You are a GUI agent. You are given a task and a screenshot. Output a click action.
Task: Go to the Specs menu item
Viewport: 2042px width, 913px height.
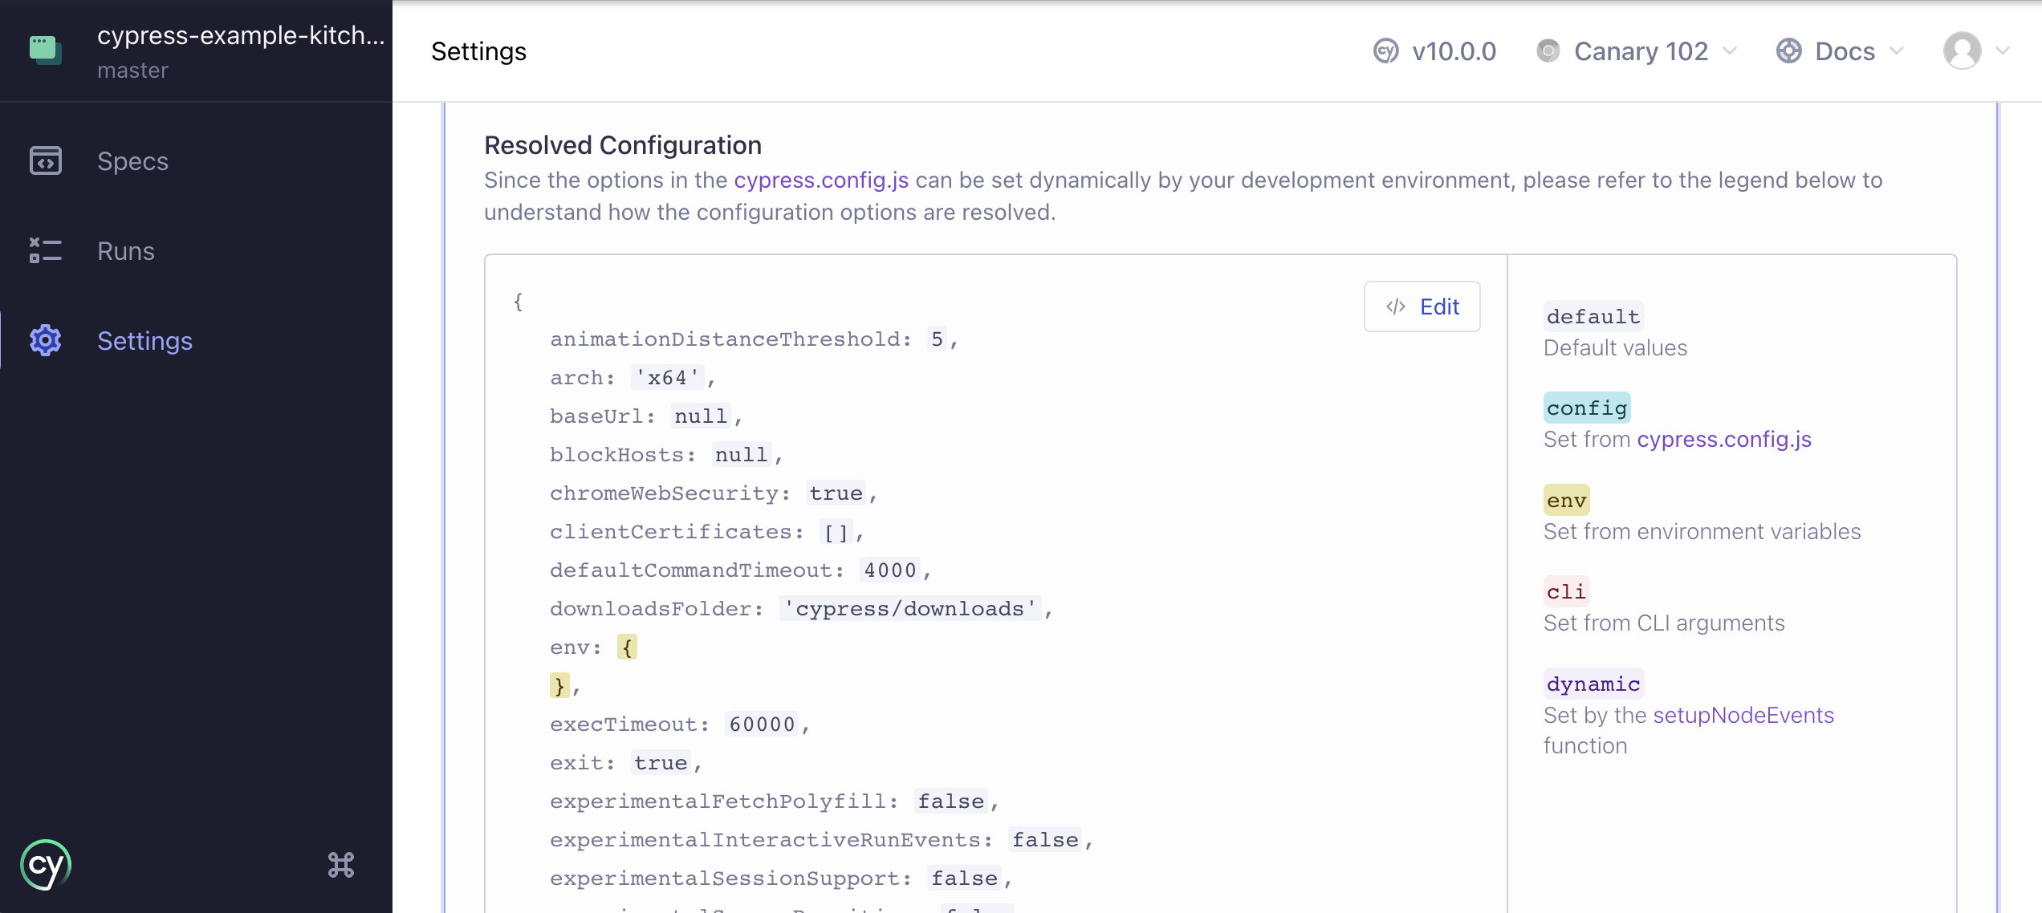coord(132,161)
